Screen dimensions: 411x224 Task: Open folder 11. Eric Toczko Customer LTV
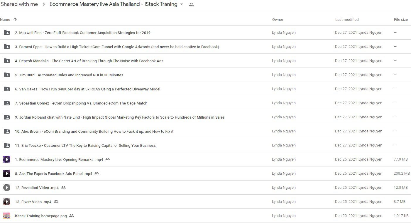coord(85,146)
